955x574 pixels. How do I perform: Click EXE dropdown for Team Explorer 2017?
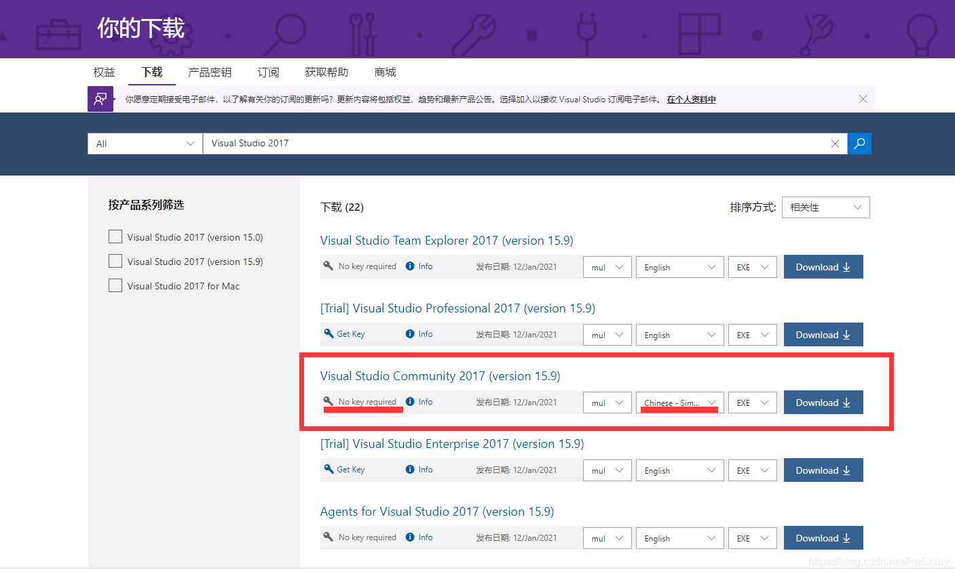click(753, 267)
